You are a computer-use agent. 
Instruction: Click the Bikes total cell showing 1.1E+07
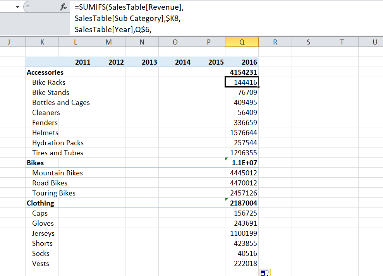pyautogui.click(x=242, y=163)
